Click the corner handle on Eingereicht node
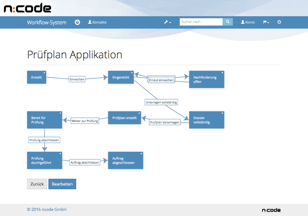 [x=132, y=73]
